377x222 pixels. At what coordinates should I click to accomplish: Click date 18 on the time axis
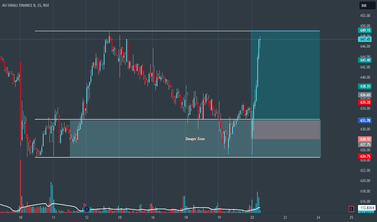pos(186,218)
